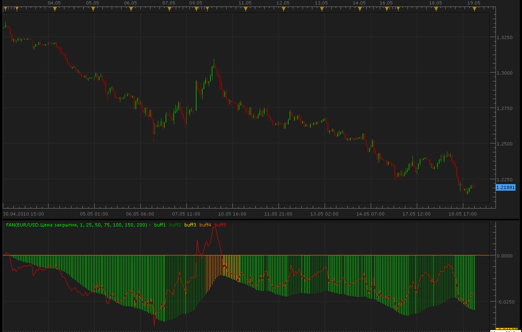Click the day marker triangle under 13.05

[321, 9]
